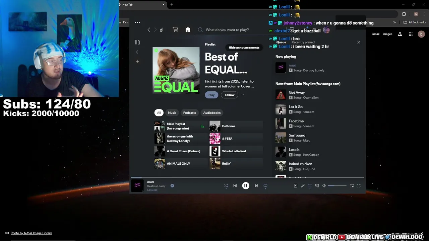429x241 pixels.
Task: Toggle lyrics microphone view
Action: (303, 186)
